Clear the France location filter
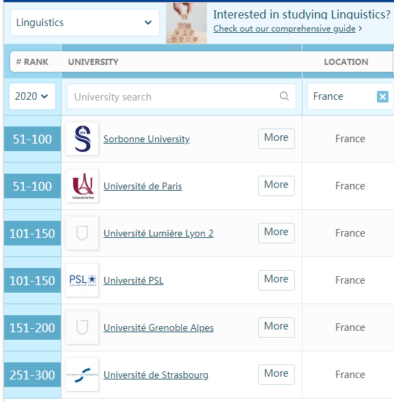Viewport: 394px width, 402px height. (x=382, y=96)
